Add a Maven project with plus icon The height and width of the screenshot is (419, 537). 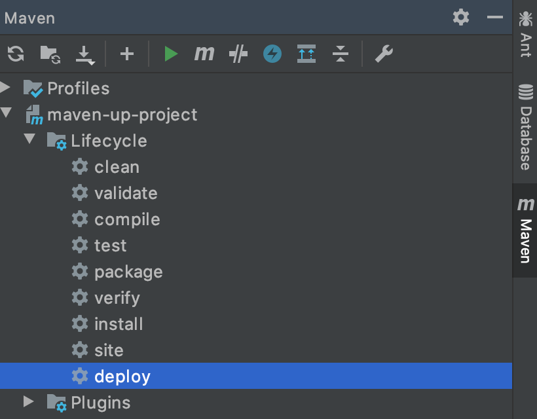[127, 54]
